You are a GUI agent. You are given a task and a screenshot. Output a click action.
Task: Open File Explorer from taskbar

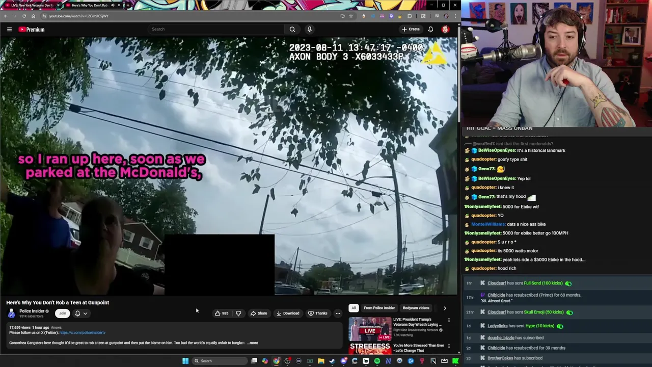coord(321,361)
